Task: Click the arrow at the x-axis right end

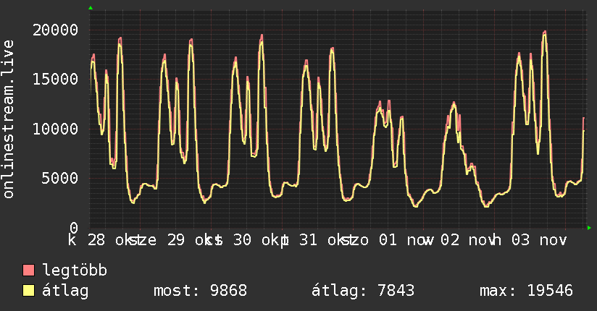Action: click(589, 228)
